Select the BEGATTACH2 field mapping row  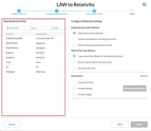(34, 43)
